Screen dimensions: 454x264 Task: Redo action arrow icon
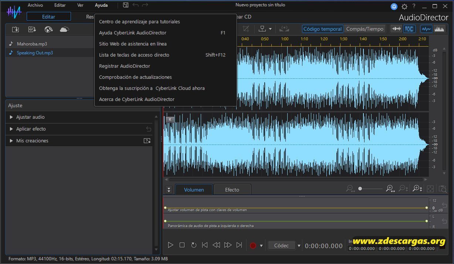coord(145,5)
